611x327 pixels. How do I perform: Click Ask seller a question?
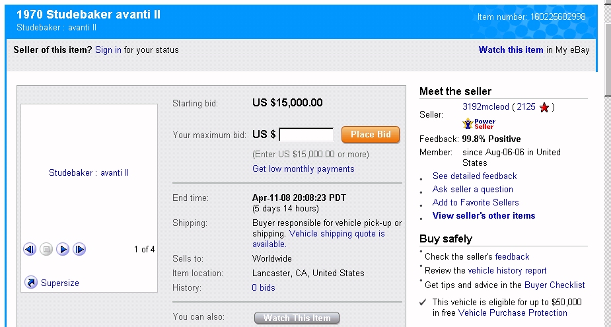[x=472, y=189]
